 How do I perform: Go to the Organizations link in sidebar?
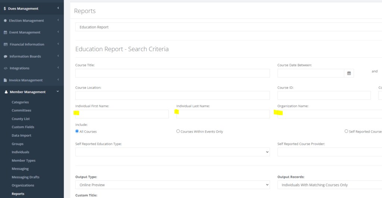pyautogui.click(x=23, y=185)
